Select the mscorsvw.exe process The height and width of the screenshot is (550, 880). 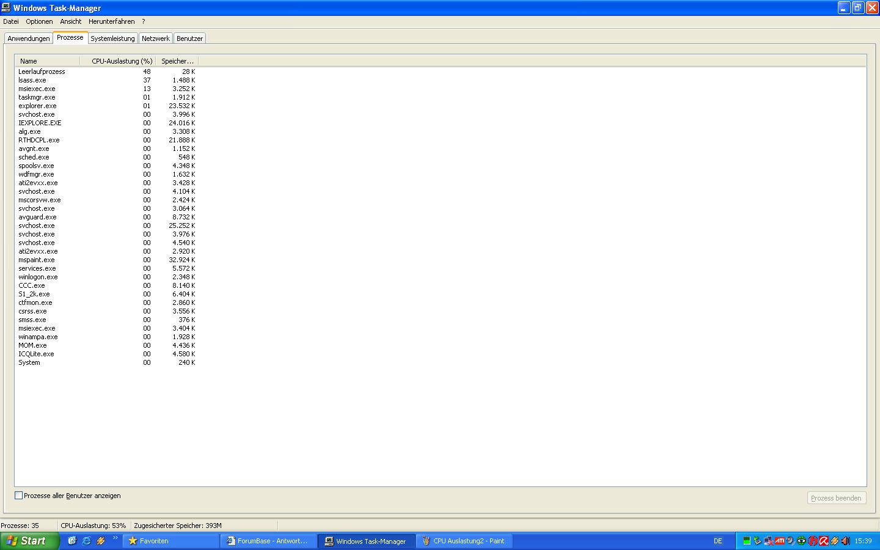coord(107,200)
